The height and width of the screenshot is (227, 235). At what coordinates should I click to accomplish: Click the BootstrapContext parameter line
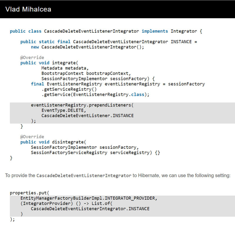(x=86, y=74)
